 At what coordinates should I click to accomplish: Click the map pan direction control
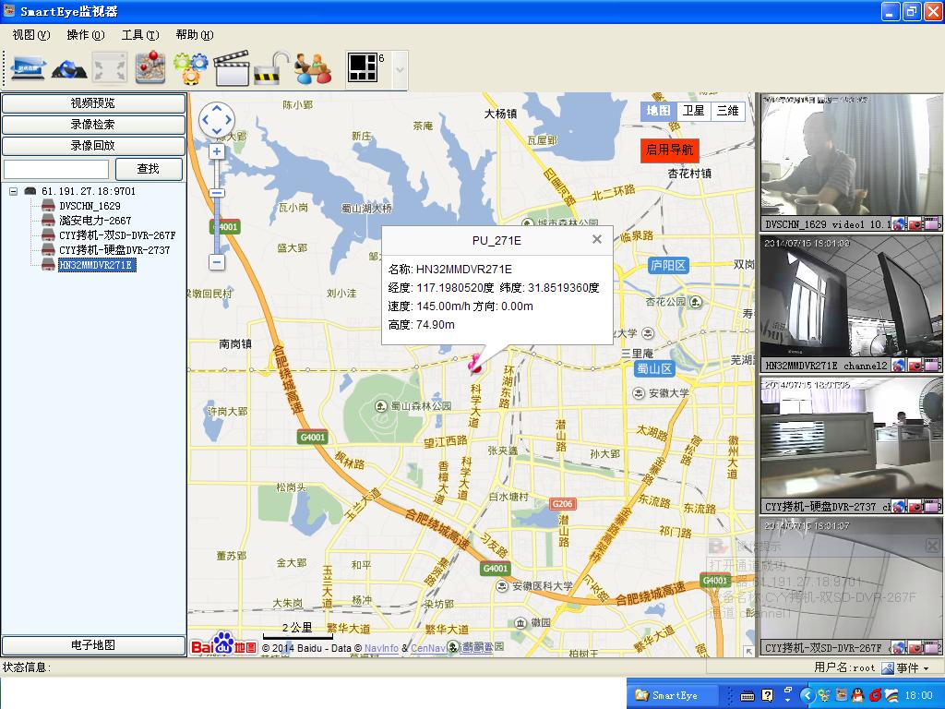[217, 119]
